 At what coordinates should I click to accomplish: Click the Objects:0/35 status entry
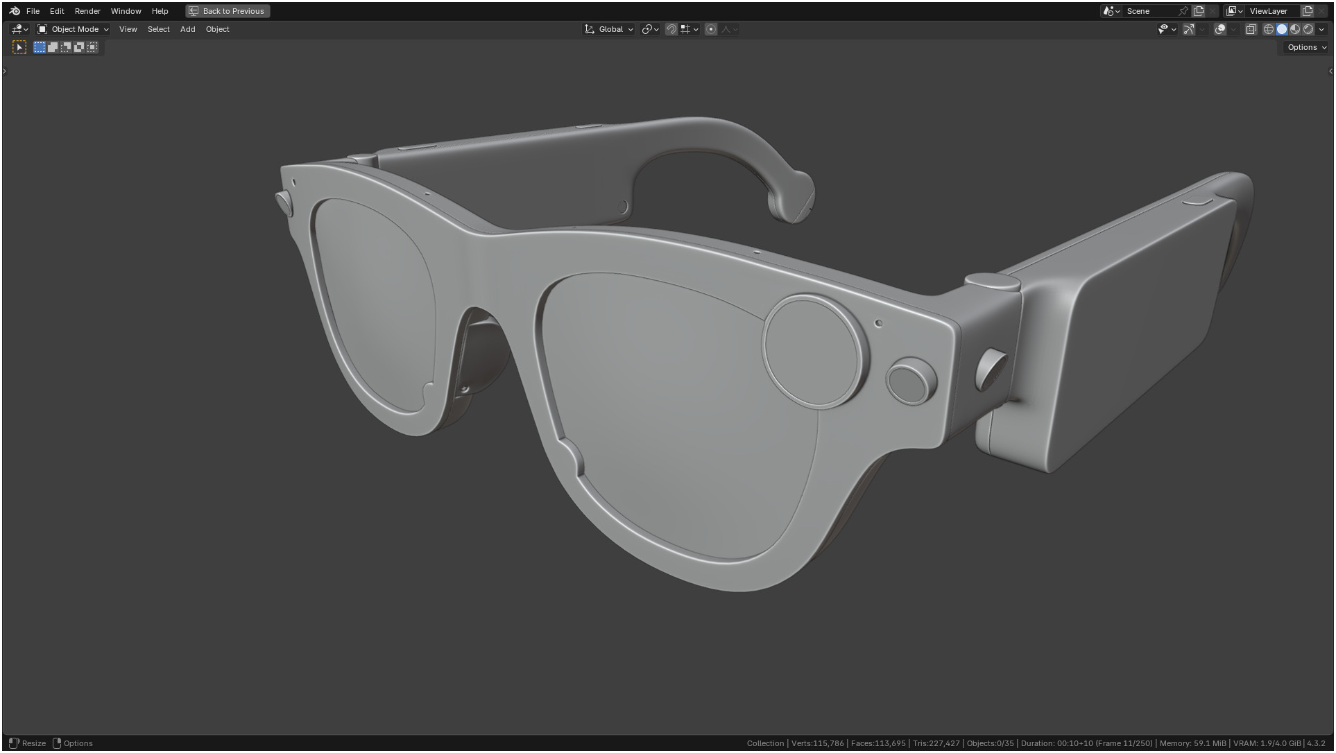click(991, 743)
